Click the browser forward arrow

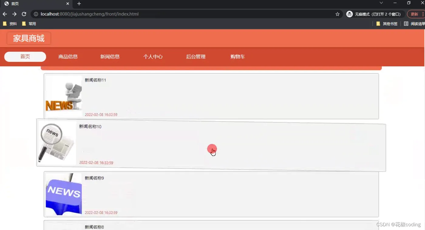[14, 14]
